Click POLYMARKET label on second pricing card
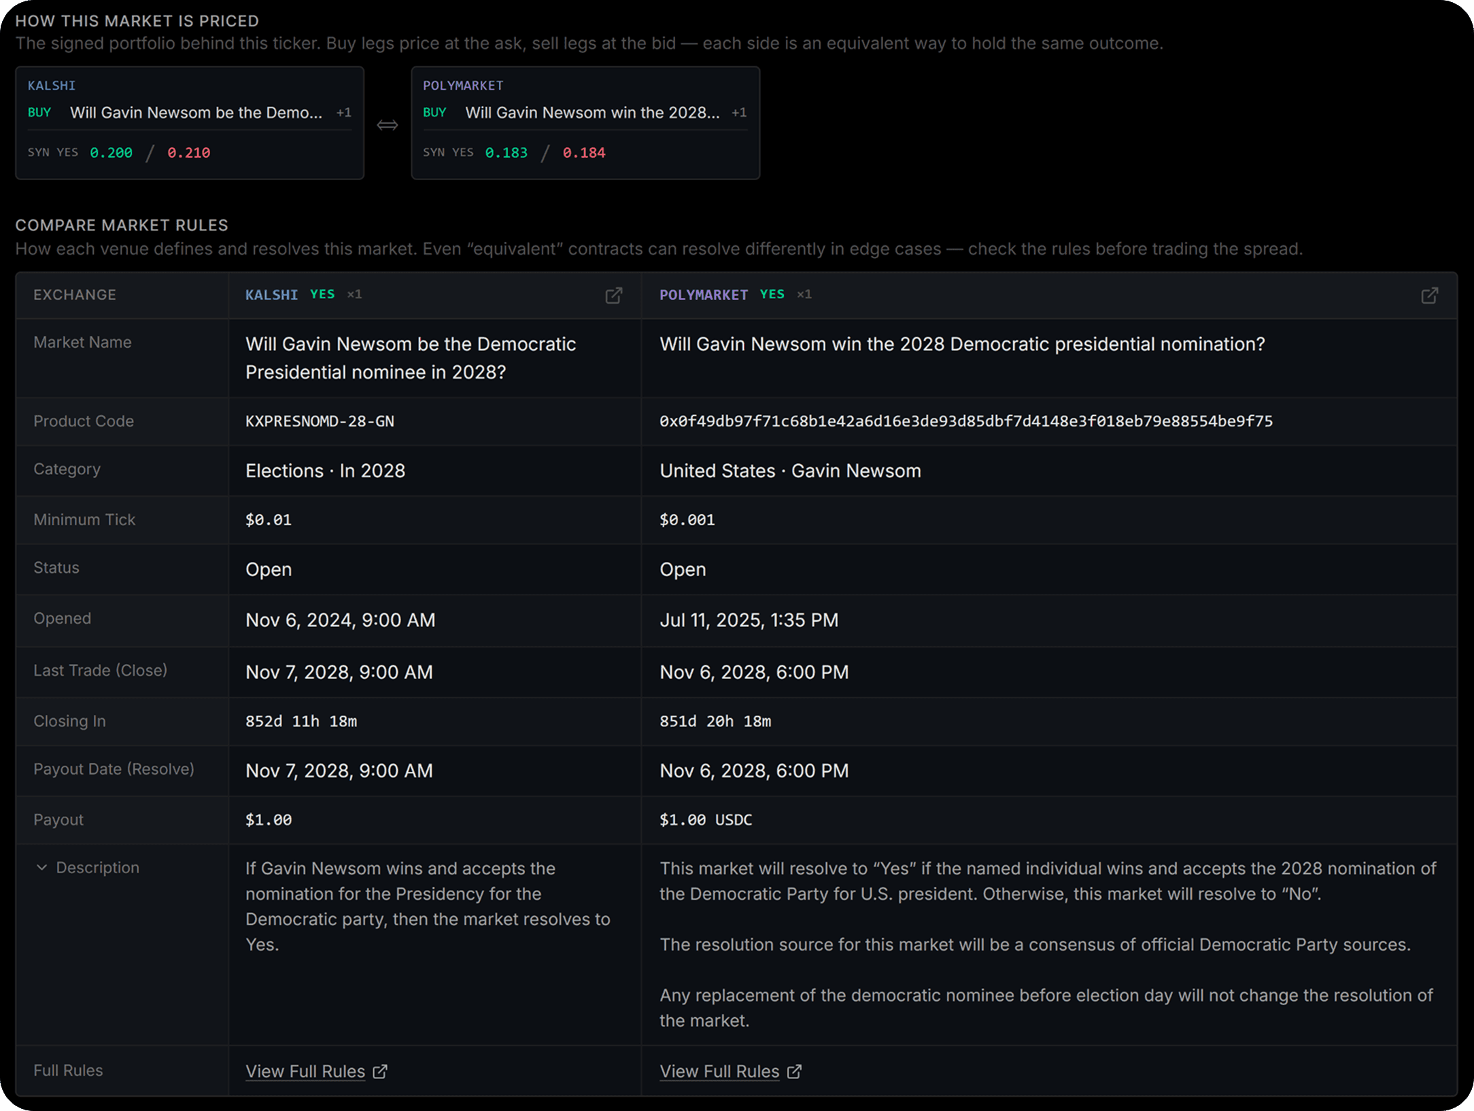The width and height of the screenshot is (1474, 1111). click(x=463, y=86)
